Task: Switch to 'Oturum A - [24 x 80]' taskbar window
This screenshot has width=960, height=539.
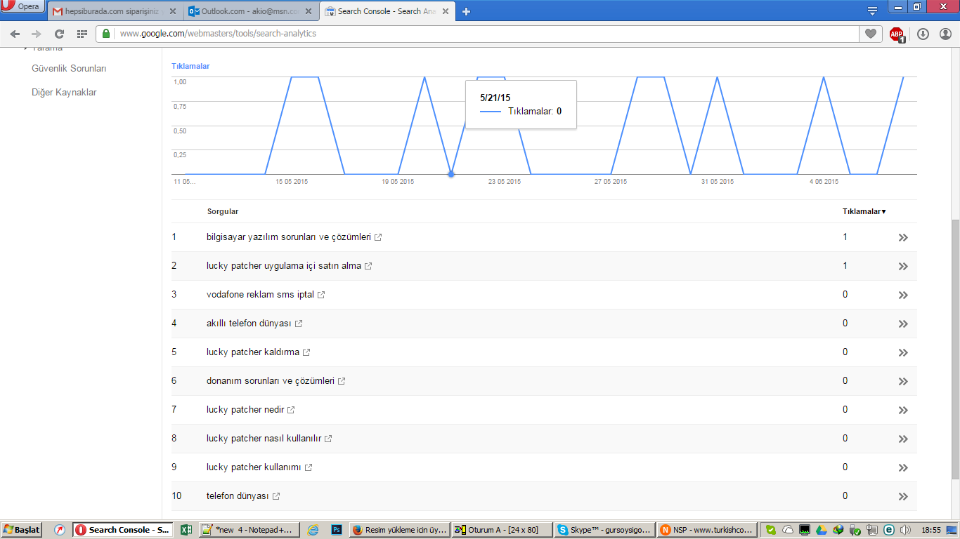Action: coord(500,530)
